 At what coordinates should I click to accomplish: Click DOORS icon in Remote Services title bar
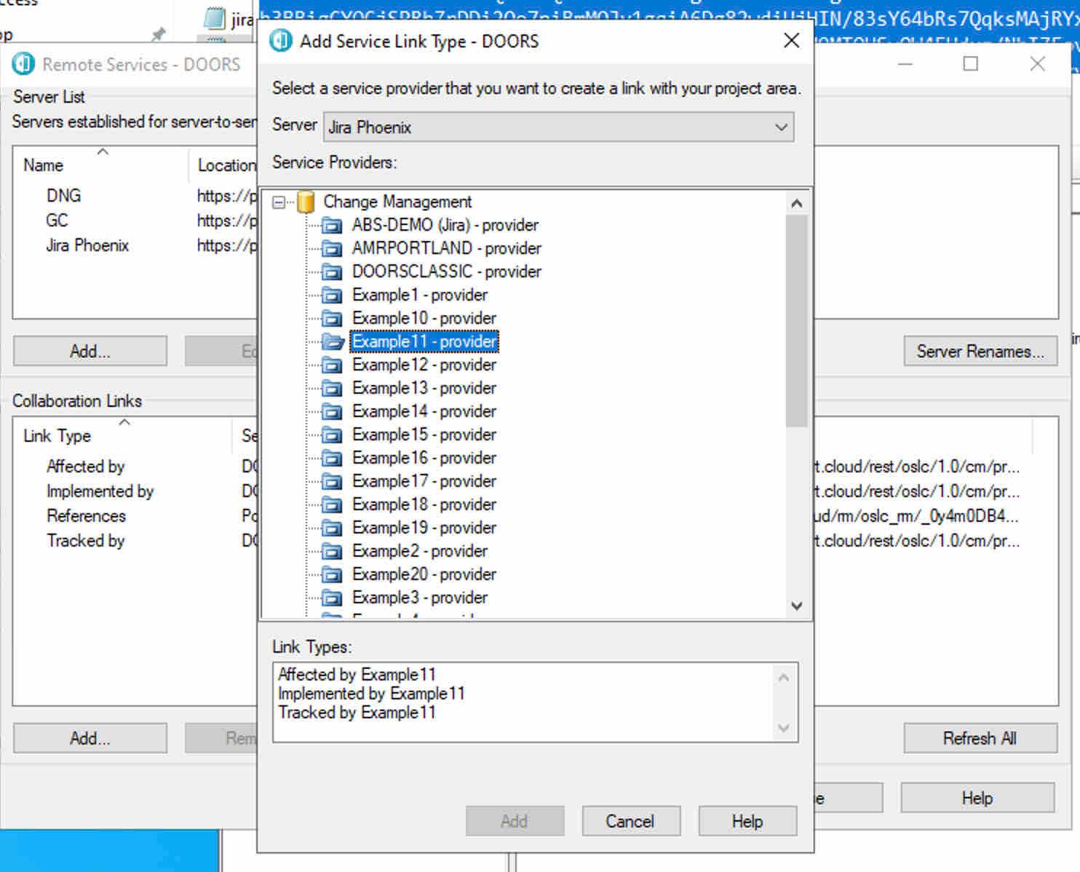point(23,64)
